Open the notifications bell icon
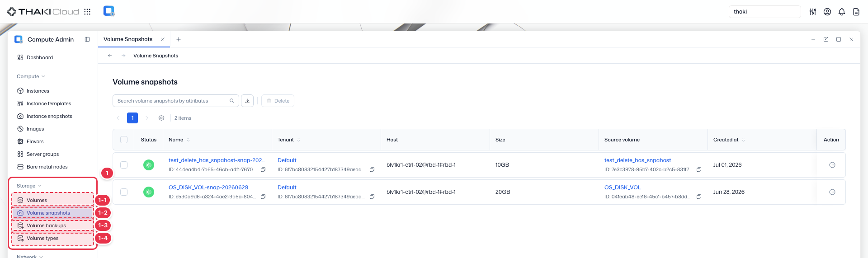 (842, 12)
